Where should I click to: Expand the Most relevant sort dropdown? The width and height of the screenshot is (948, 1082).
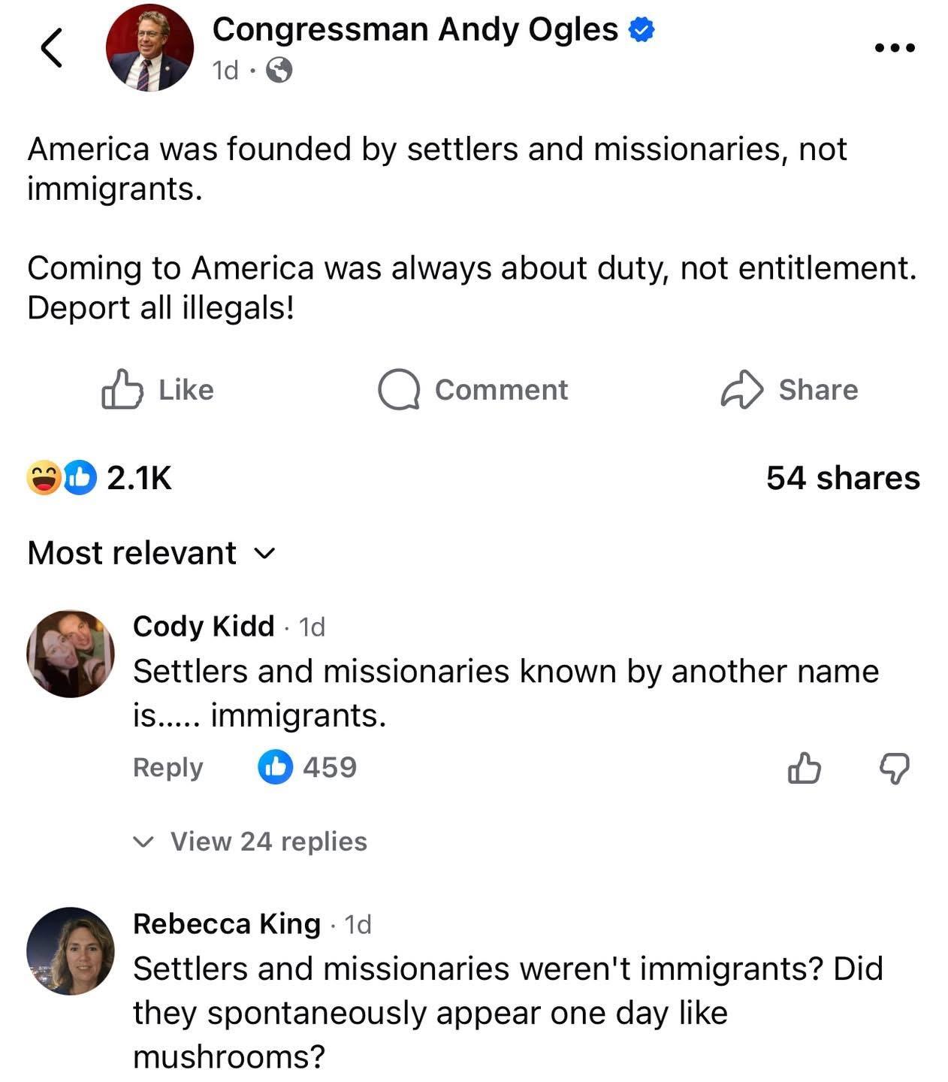click(x=152, y=553)
